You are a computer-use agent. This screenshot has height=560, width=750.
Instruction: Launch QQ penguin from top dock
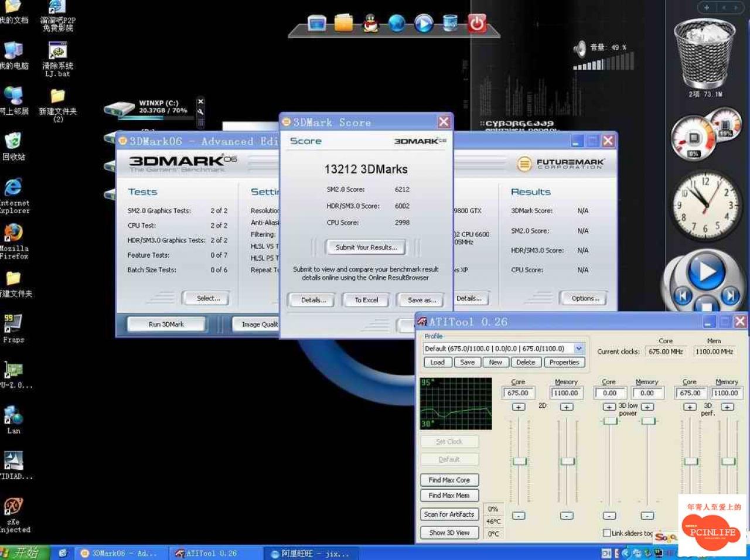tap(370, 23)
